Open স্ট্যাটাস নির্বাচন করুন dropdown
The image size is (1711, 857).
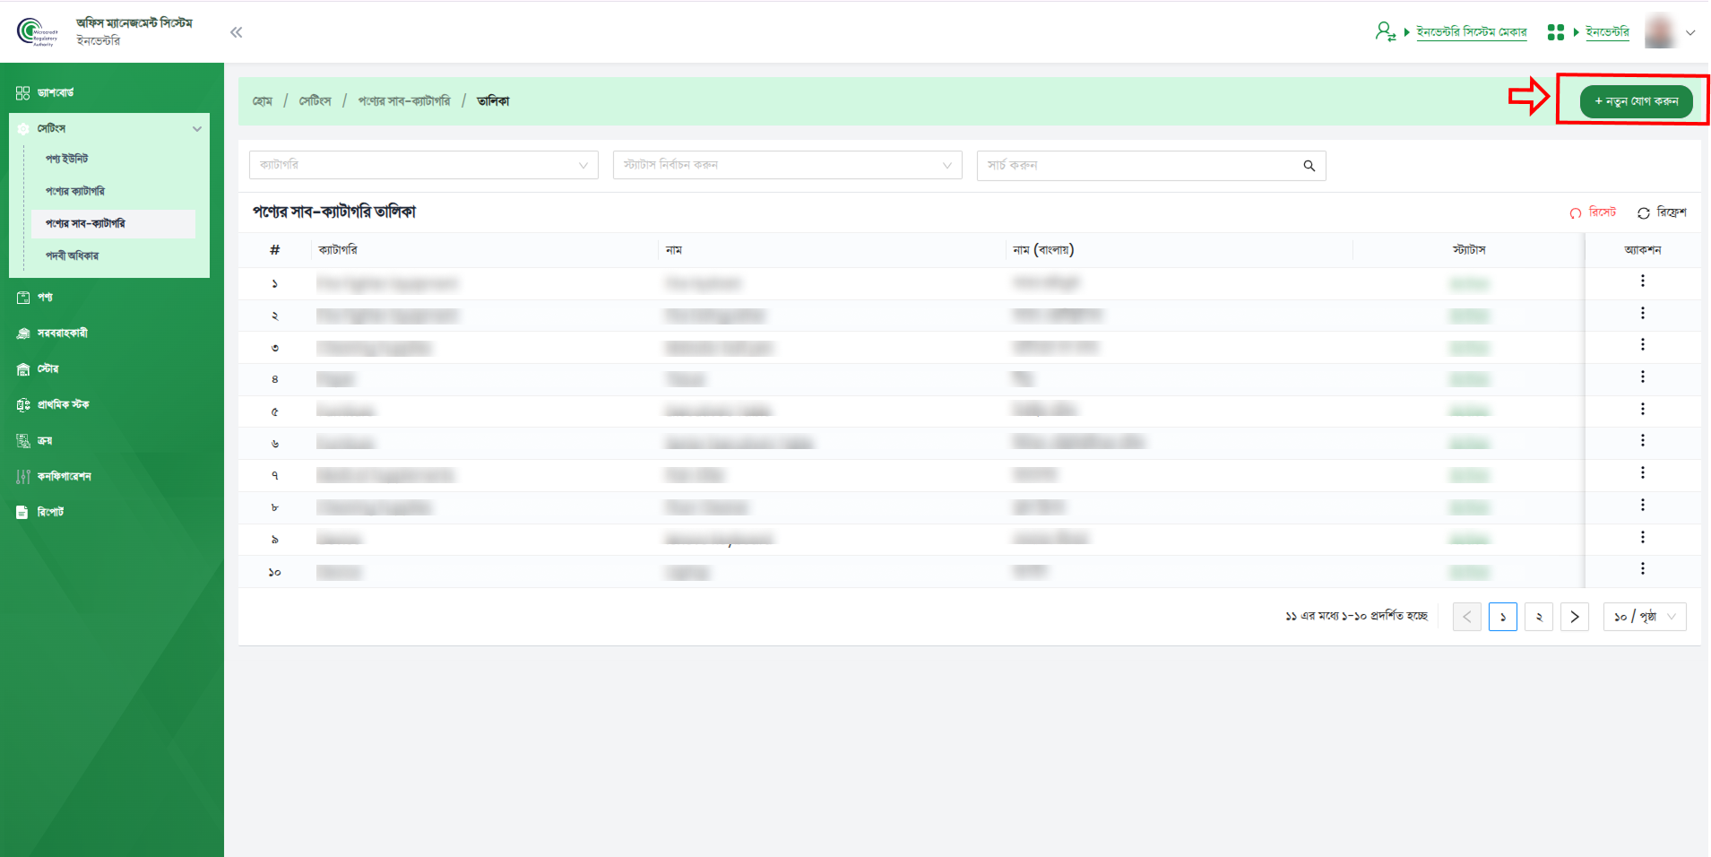click(787, 165)
